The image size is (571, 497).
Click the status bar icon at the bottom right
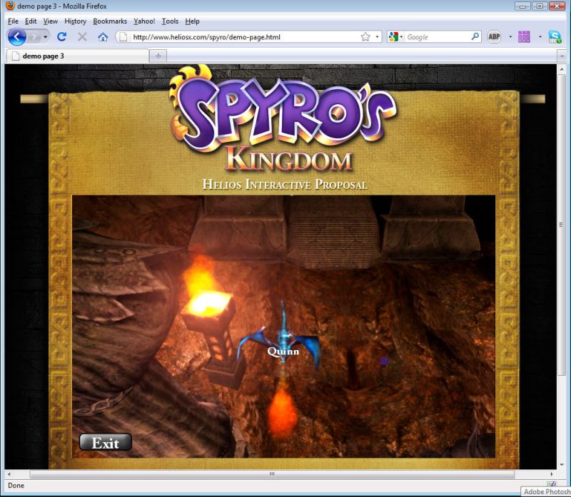[x=552, y=484]
